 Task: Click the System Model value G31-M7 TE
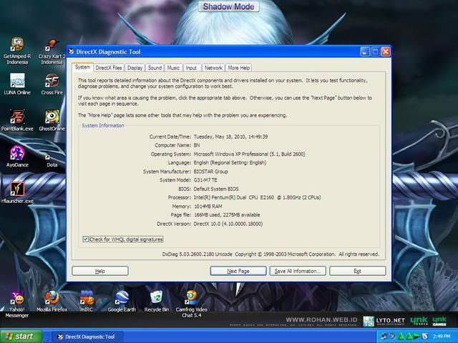(205, 180)
